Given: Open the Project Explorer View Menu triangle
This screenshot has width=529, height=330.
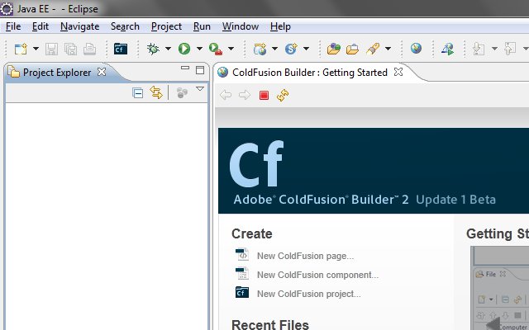Looking at the screenshot, I should tap(200, 89).
